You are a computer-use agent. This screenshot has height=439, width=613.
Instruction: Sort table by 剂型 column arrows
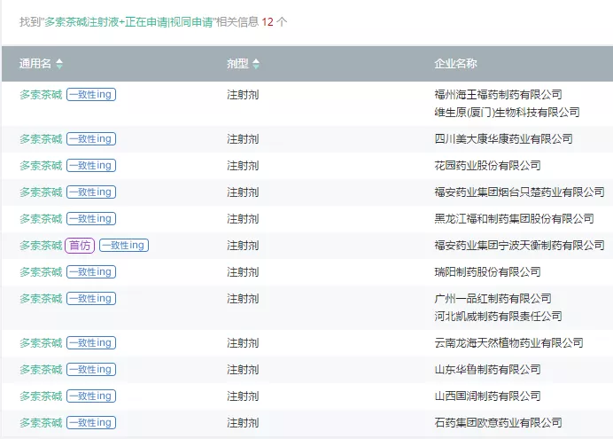coord(256,63)
